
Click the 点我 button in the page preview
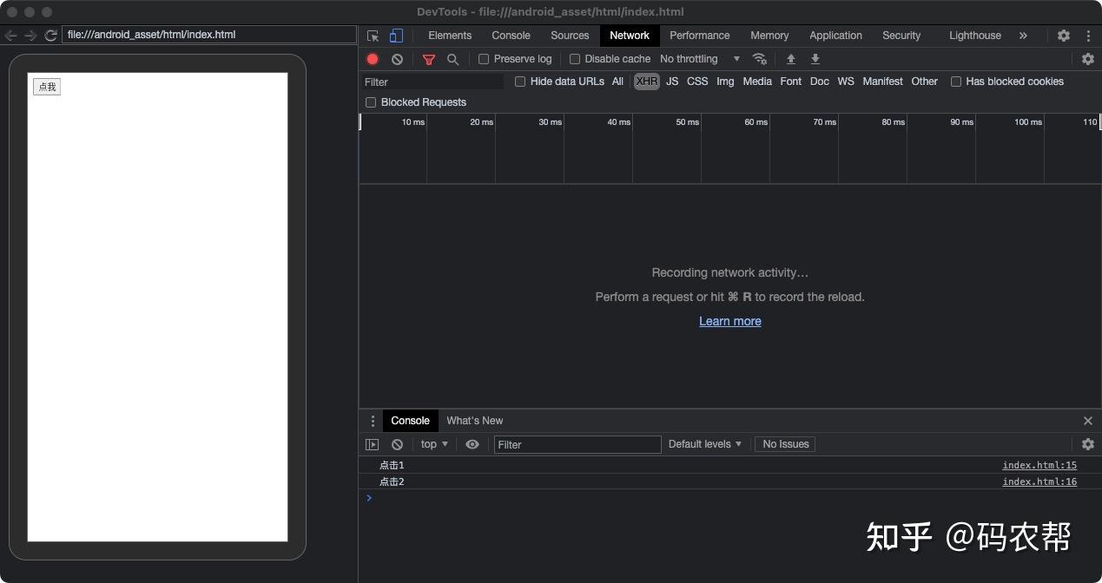click(x=46, y=86)
